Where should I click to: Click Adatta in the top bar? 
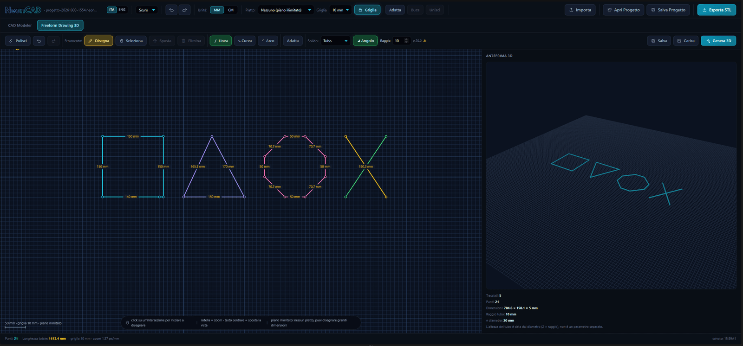coord(395,10)
